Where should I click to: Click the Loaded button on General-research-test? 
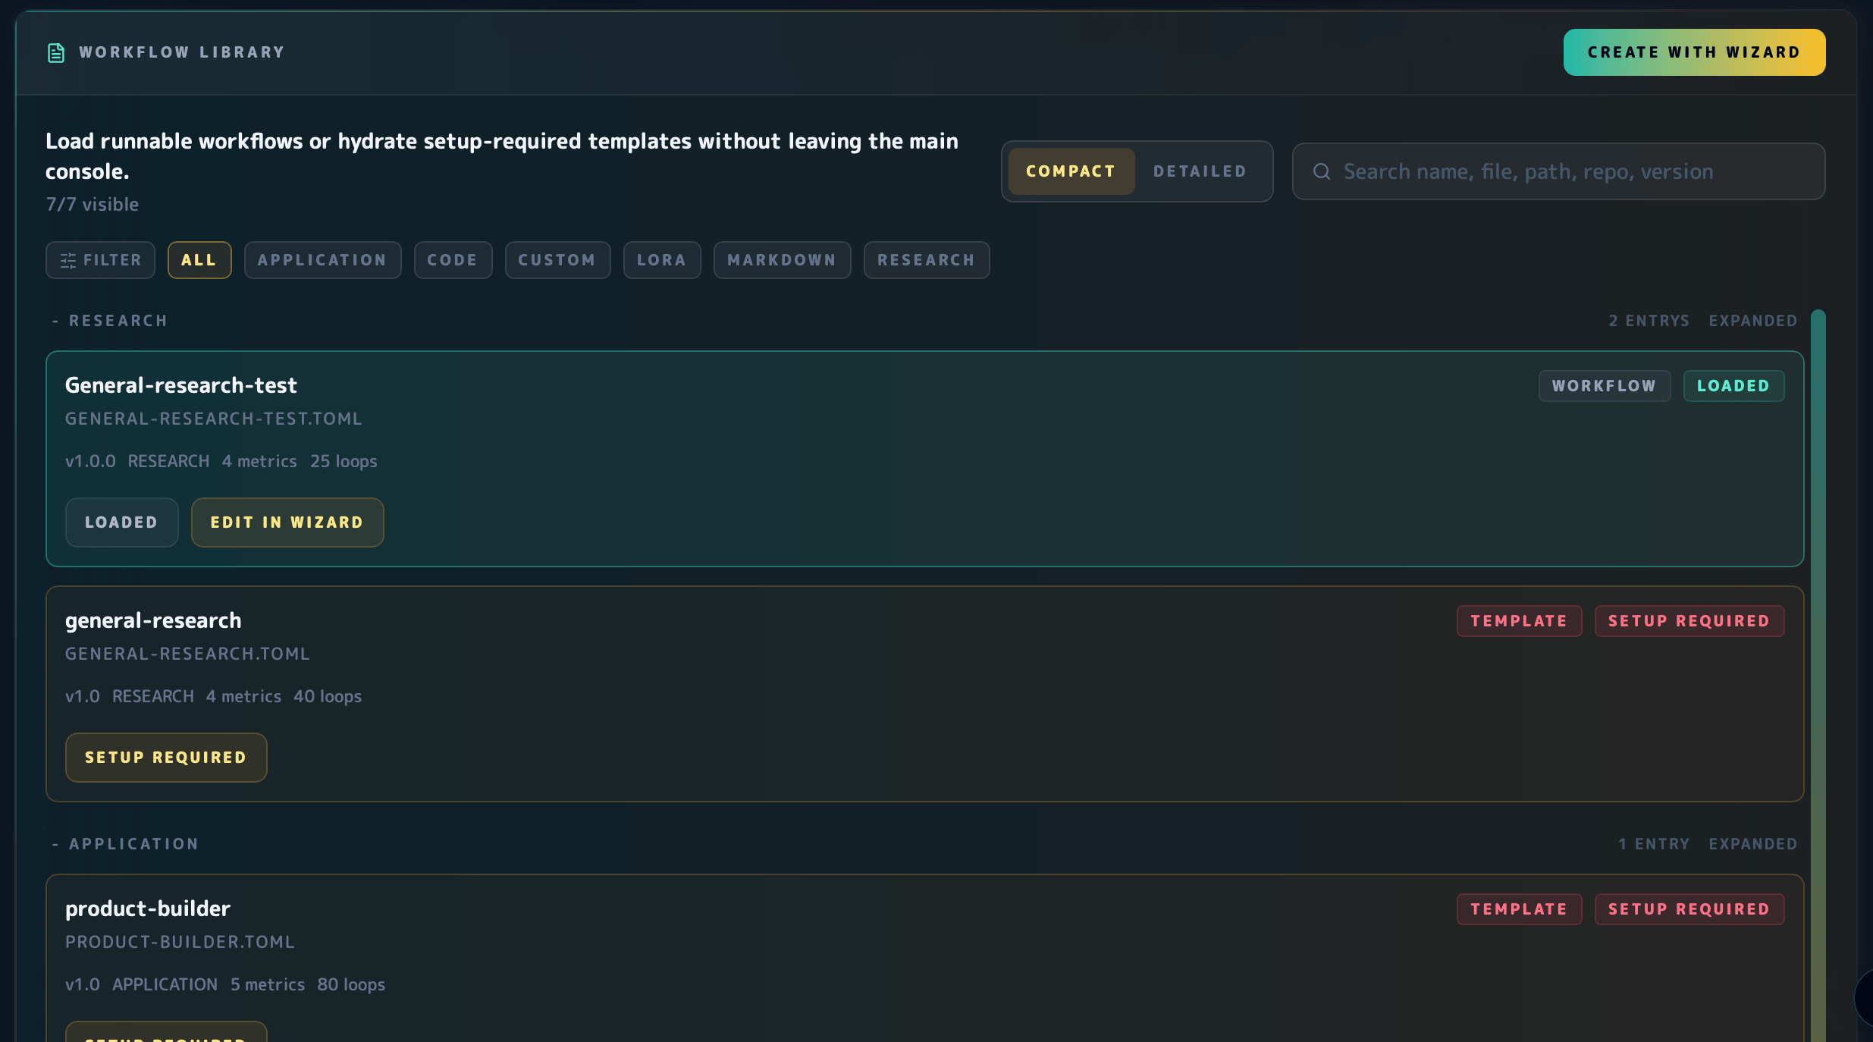[121, 523]
